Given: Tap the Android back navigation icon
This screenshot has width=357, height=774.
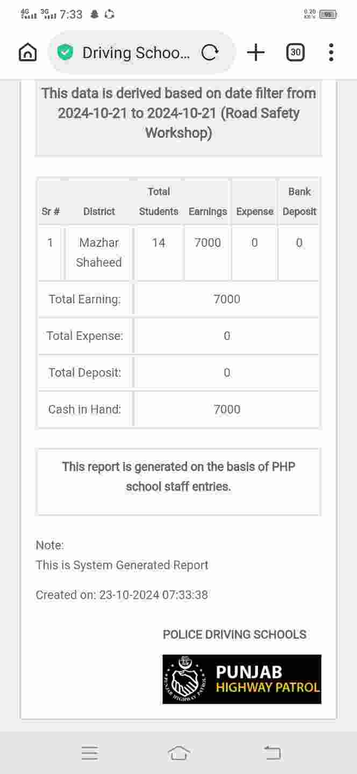Looking at the screenshot, I should coord(272,753).
